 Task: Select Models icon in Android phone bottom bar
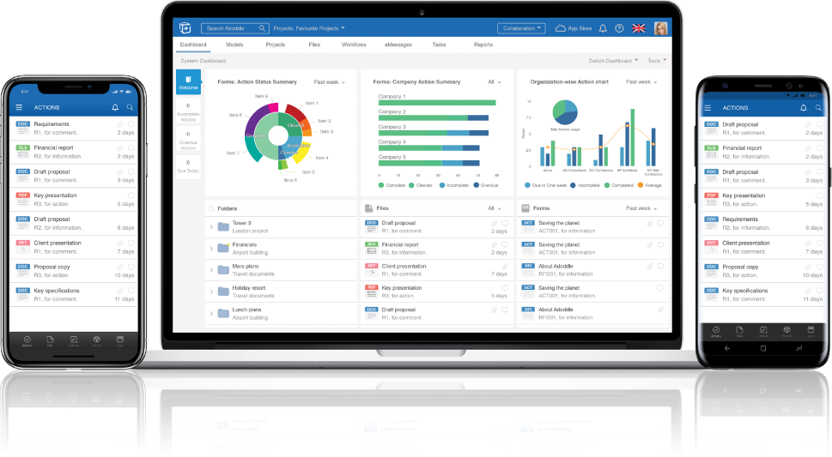pos(786,331)
